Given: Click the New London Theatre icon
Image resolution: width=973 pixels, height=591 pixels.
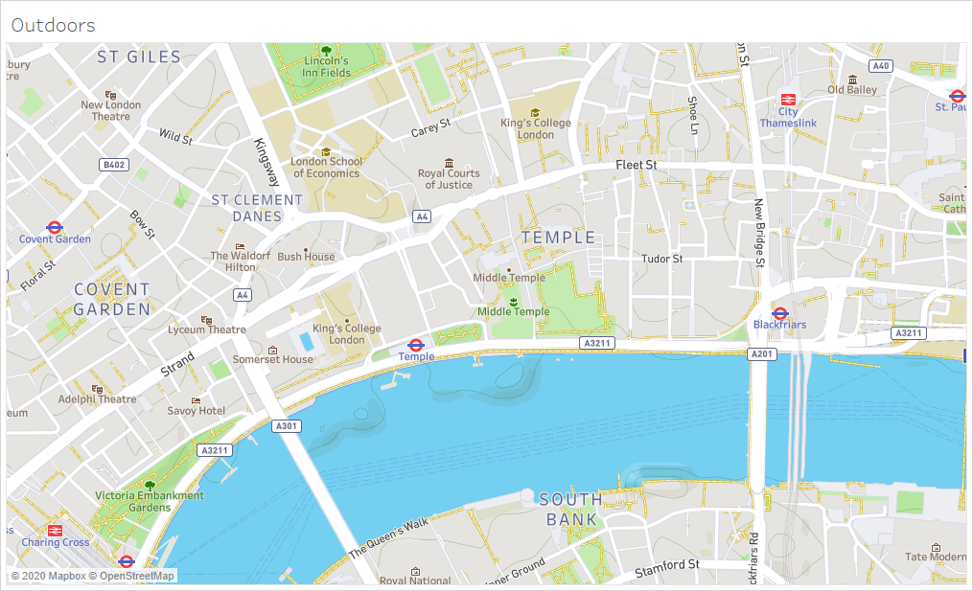Looking at the screenshot, I should pyautogui.click(x=110, y=94).
